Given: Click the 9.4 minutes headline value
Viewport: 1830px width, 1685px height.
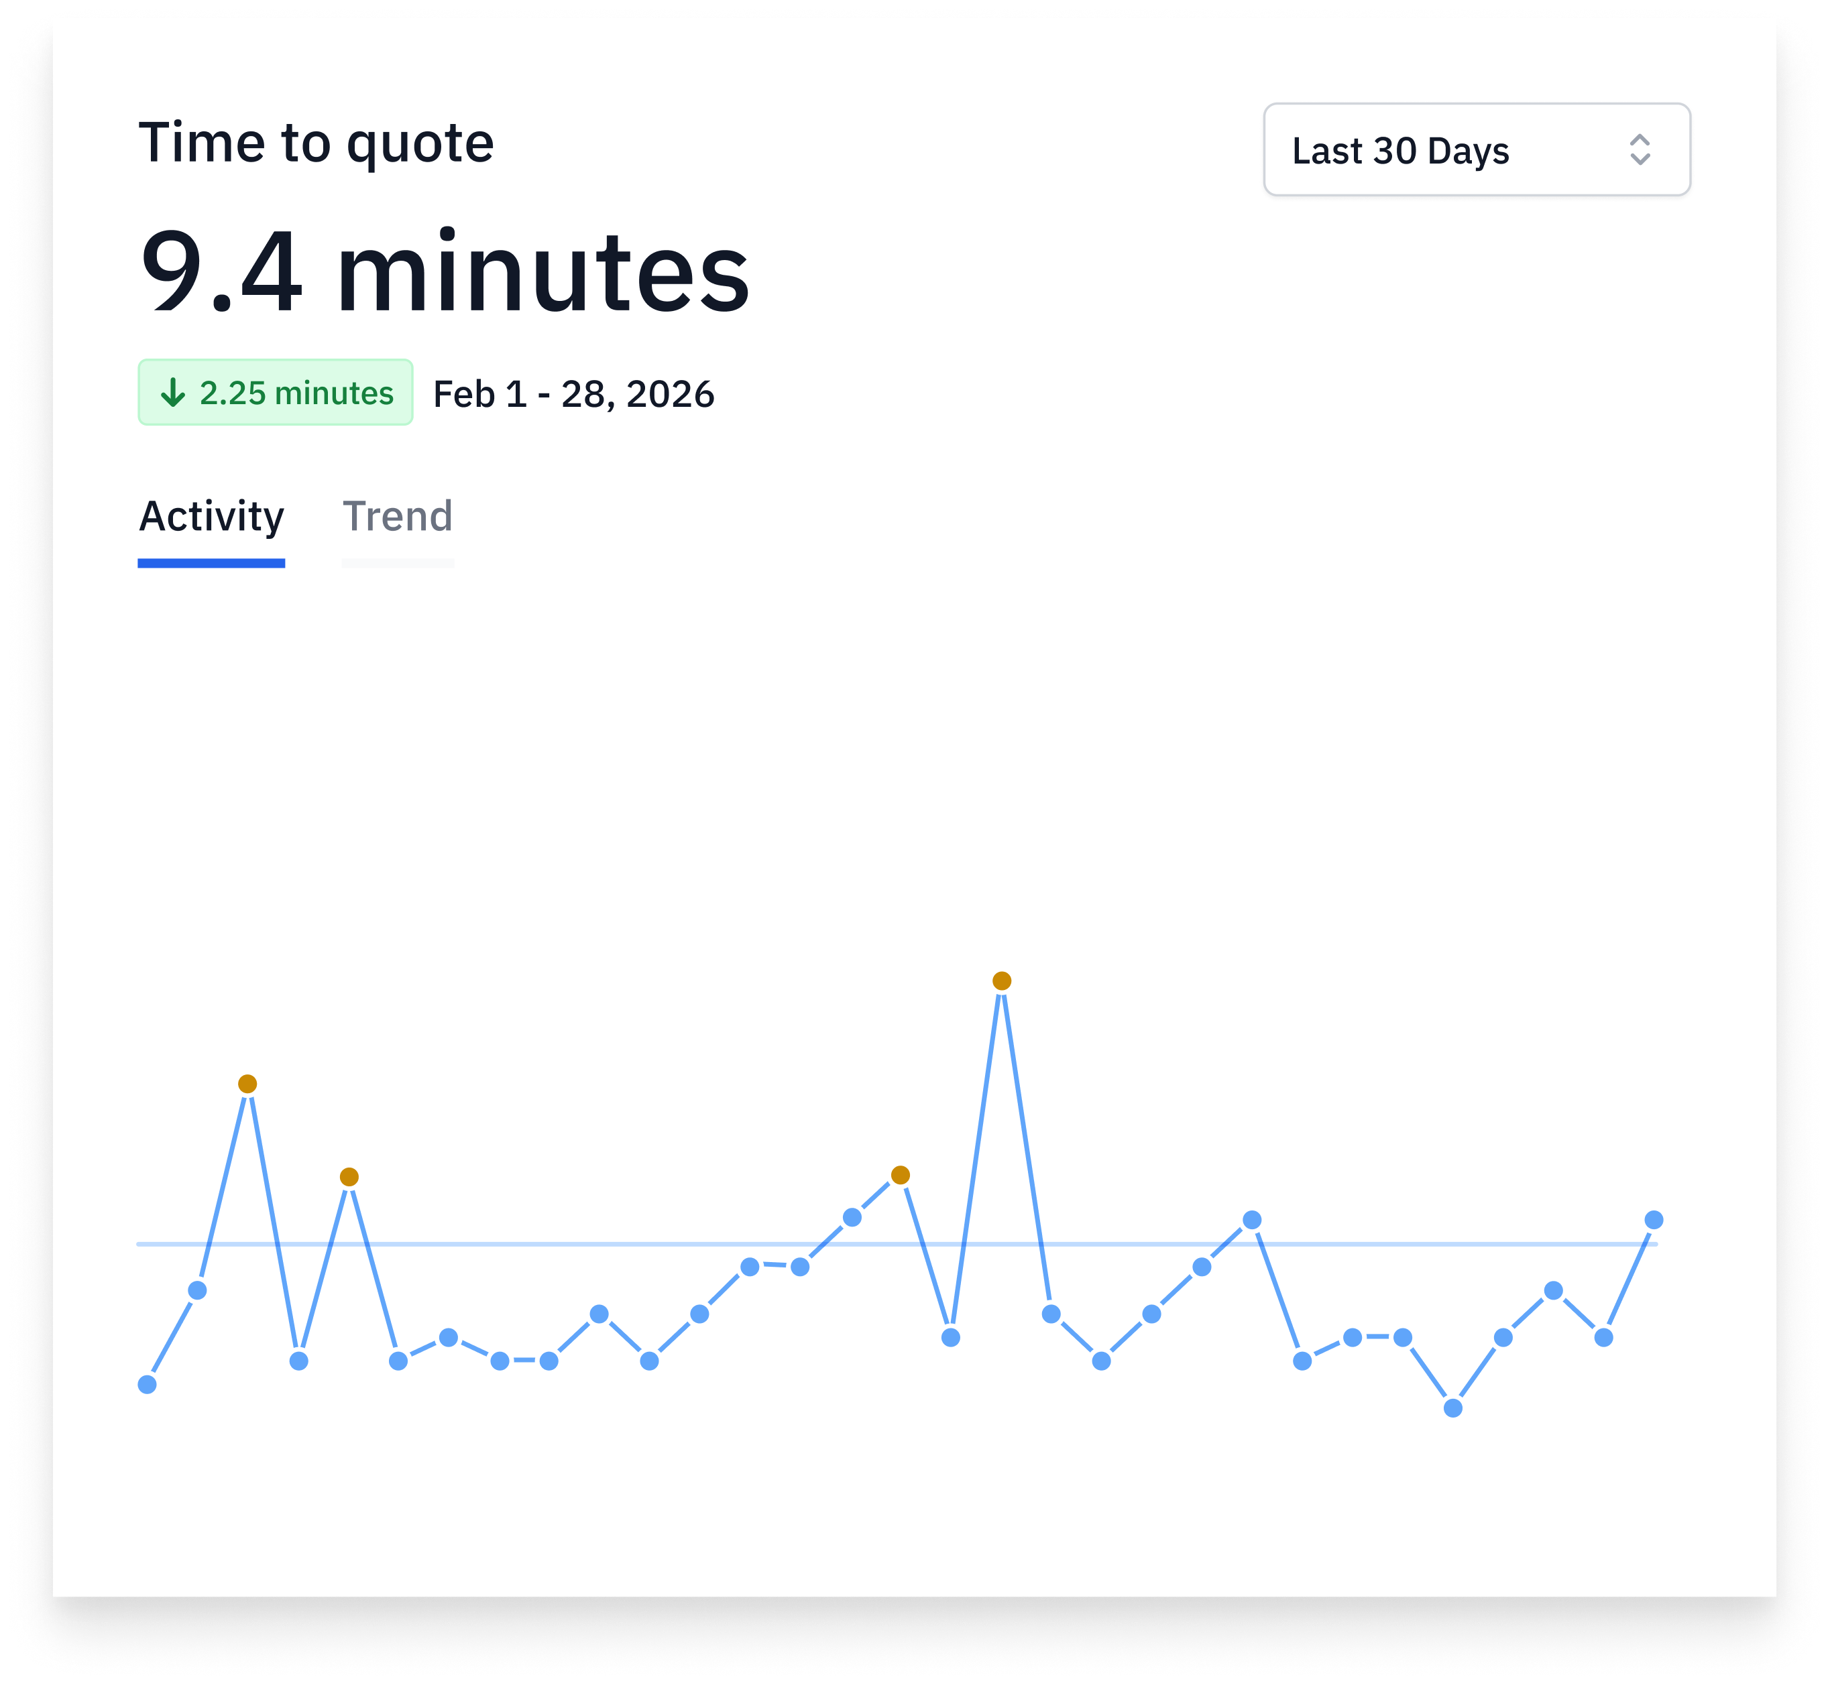Looking at the screenshot, I should click(445, 271).
